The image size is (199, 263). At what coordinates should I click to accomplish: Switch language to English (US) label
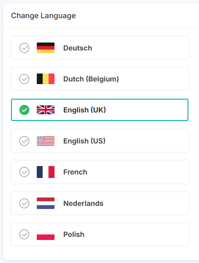coord(84,141)
